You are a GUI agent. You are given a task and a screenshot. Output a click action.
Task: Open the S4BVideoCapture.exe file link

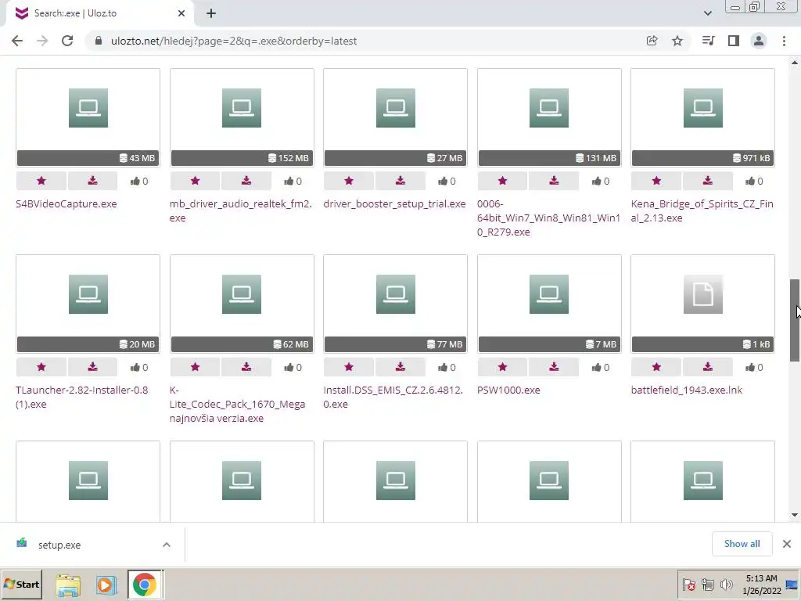point(66,204)
